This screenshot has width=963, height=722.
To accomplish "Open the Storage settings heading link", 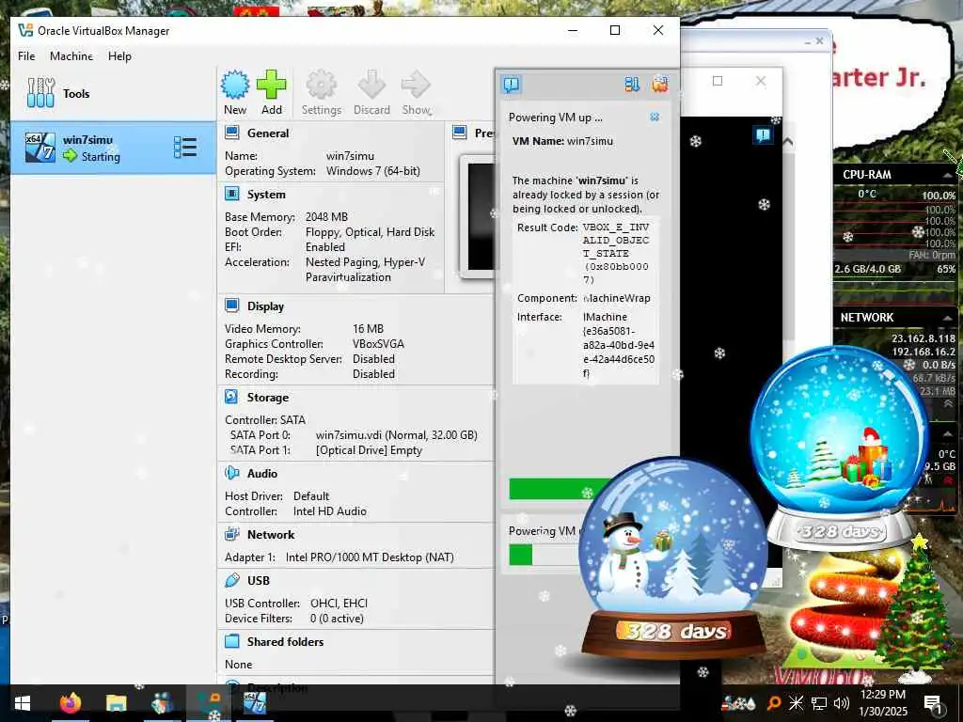I will (268, 398).
